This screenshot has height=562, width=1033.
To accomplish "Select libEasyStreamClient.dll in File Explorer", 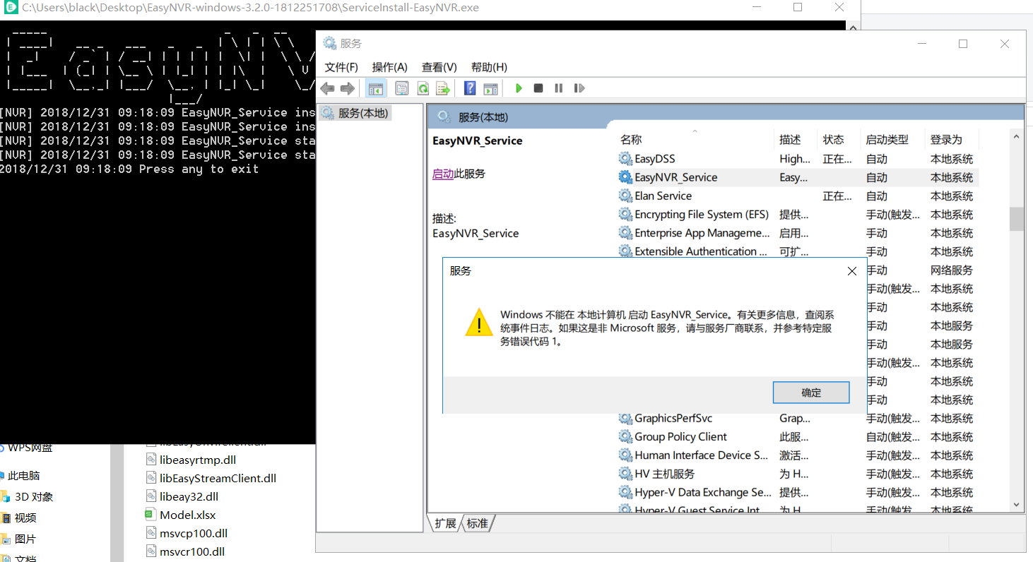I will 218,478.
